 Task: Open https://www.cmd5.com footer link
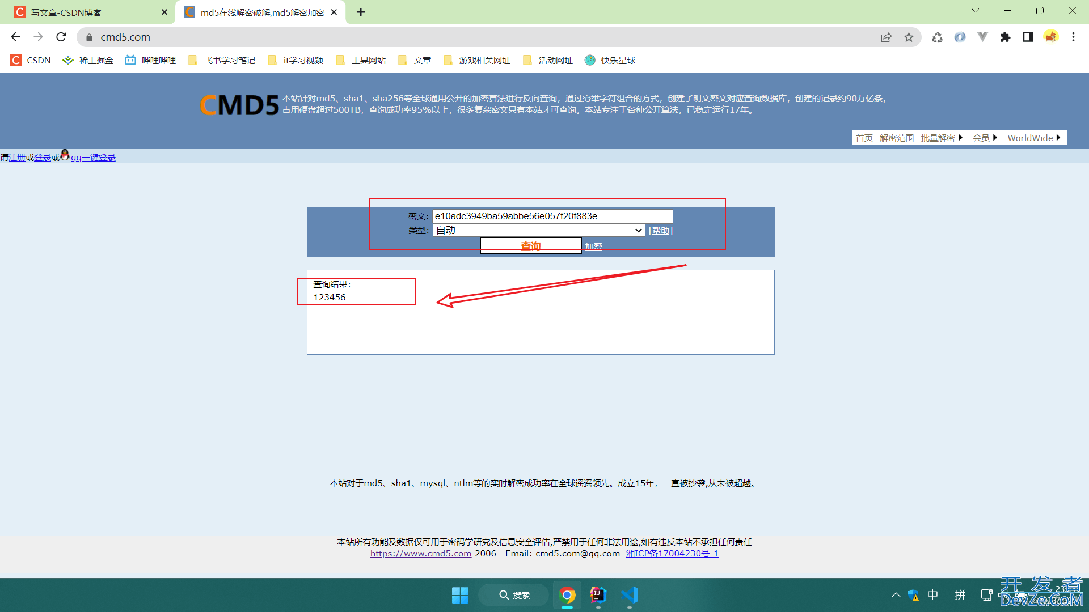pos(421,554)
